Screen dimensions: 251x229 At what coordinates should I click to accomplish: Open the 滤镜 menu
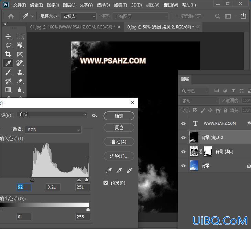(120, 5)
